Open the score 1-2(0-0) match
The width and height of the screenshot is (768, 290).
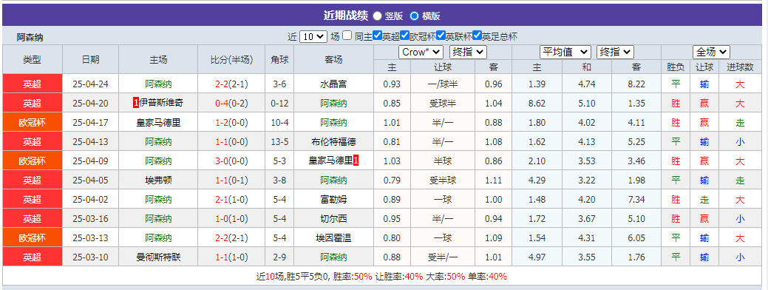pos(231,123)
